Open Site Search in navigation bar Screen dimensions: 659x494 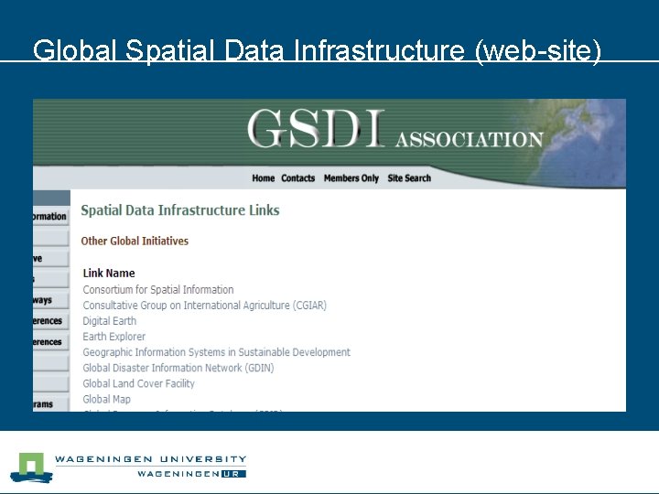(409, 178)
